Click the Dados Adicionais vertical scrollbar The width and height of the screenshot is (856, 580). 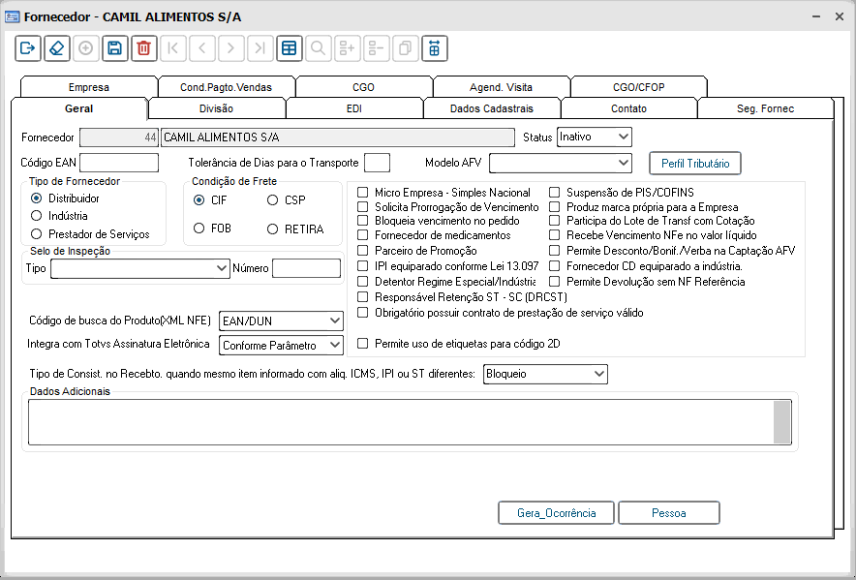(782, 421)
